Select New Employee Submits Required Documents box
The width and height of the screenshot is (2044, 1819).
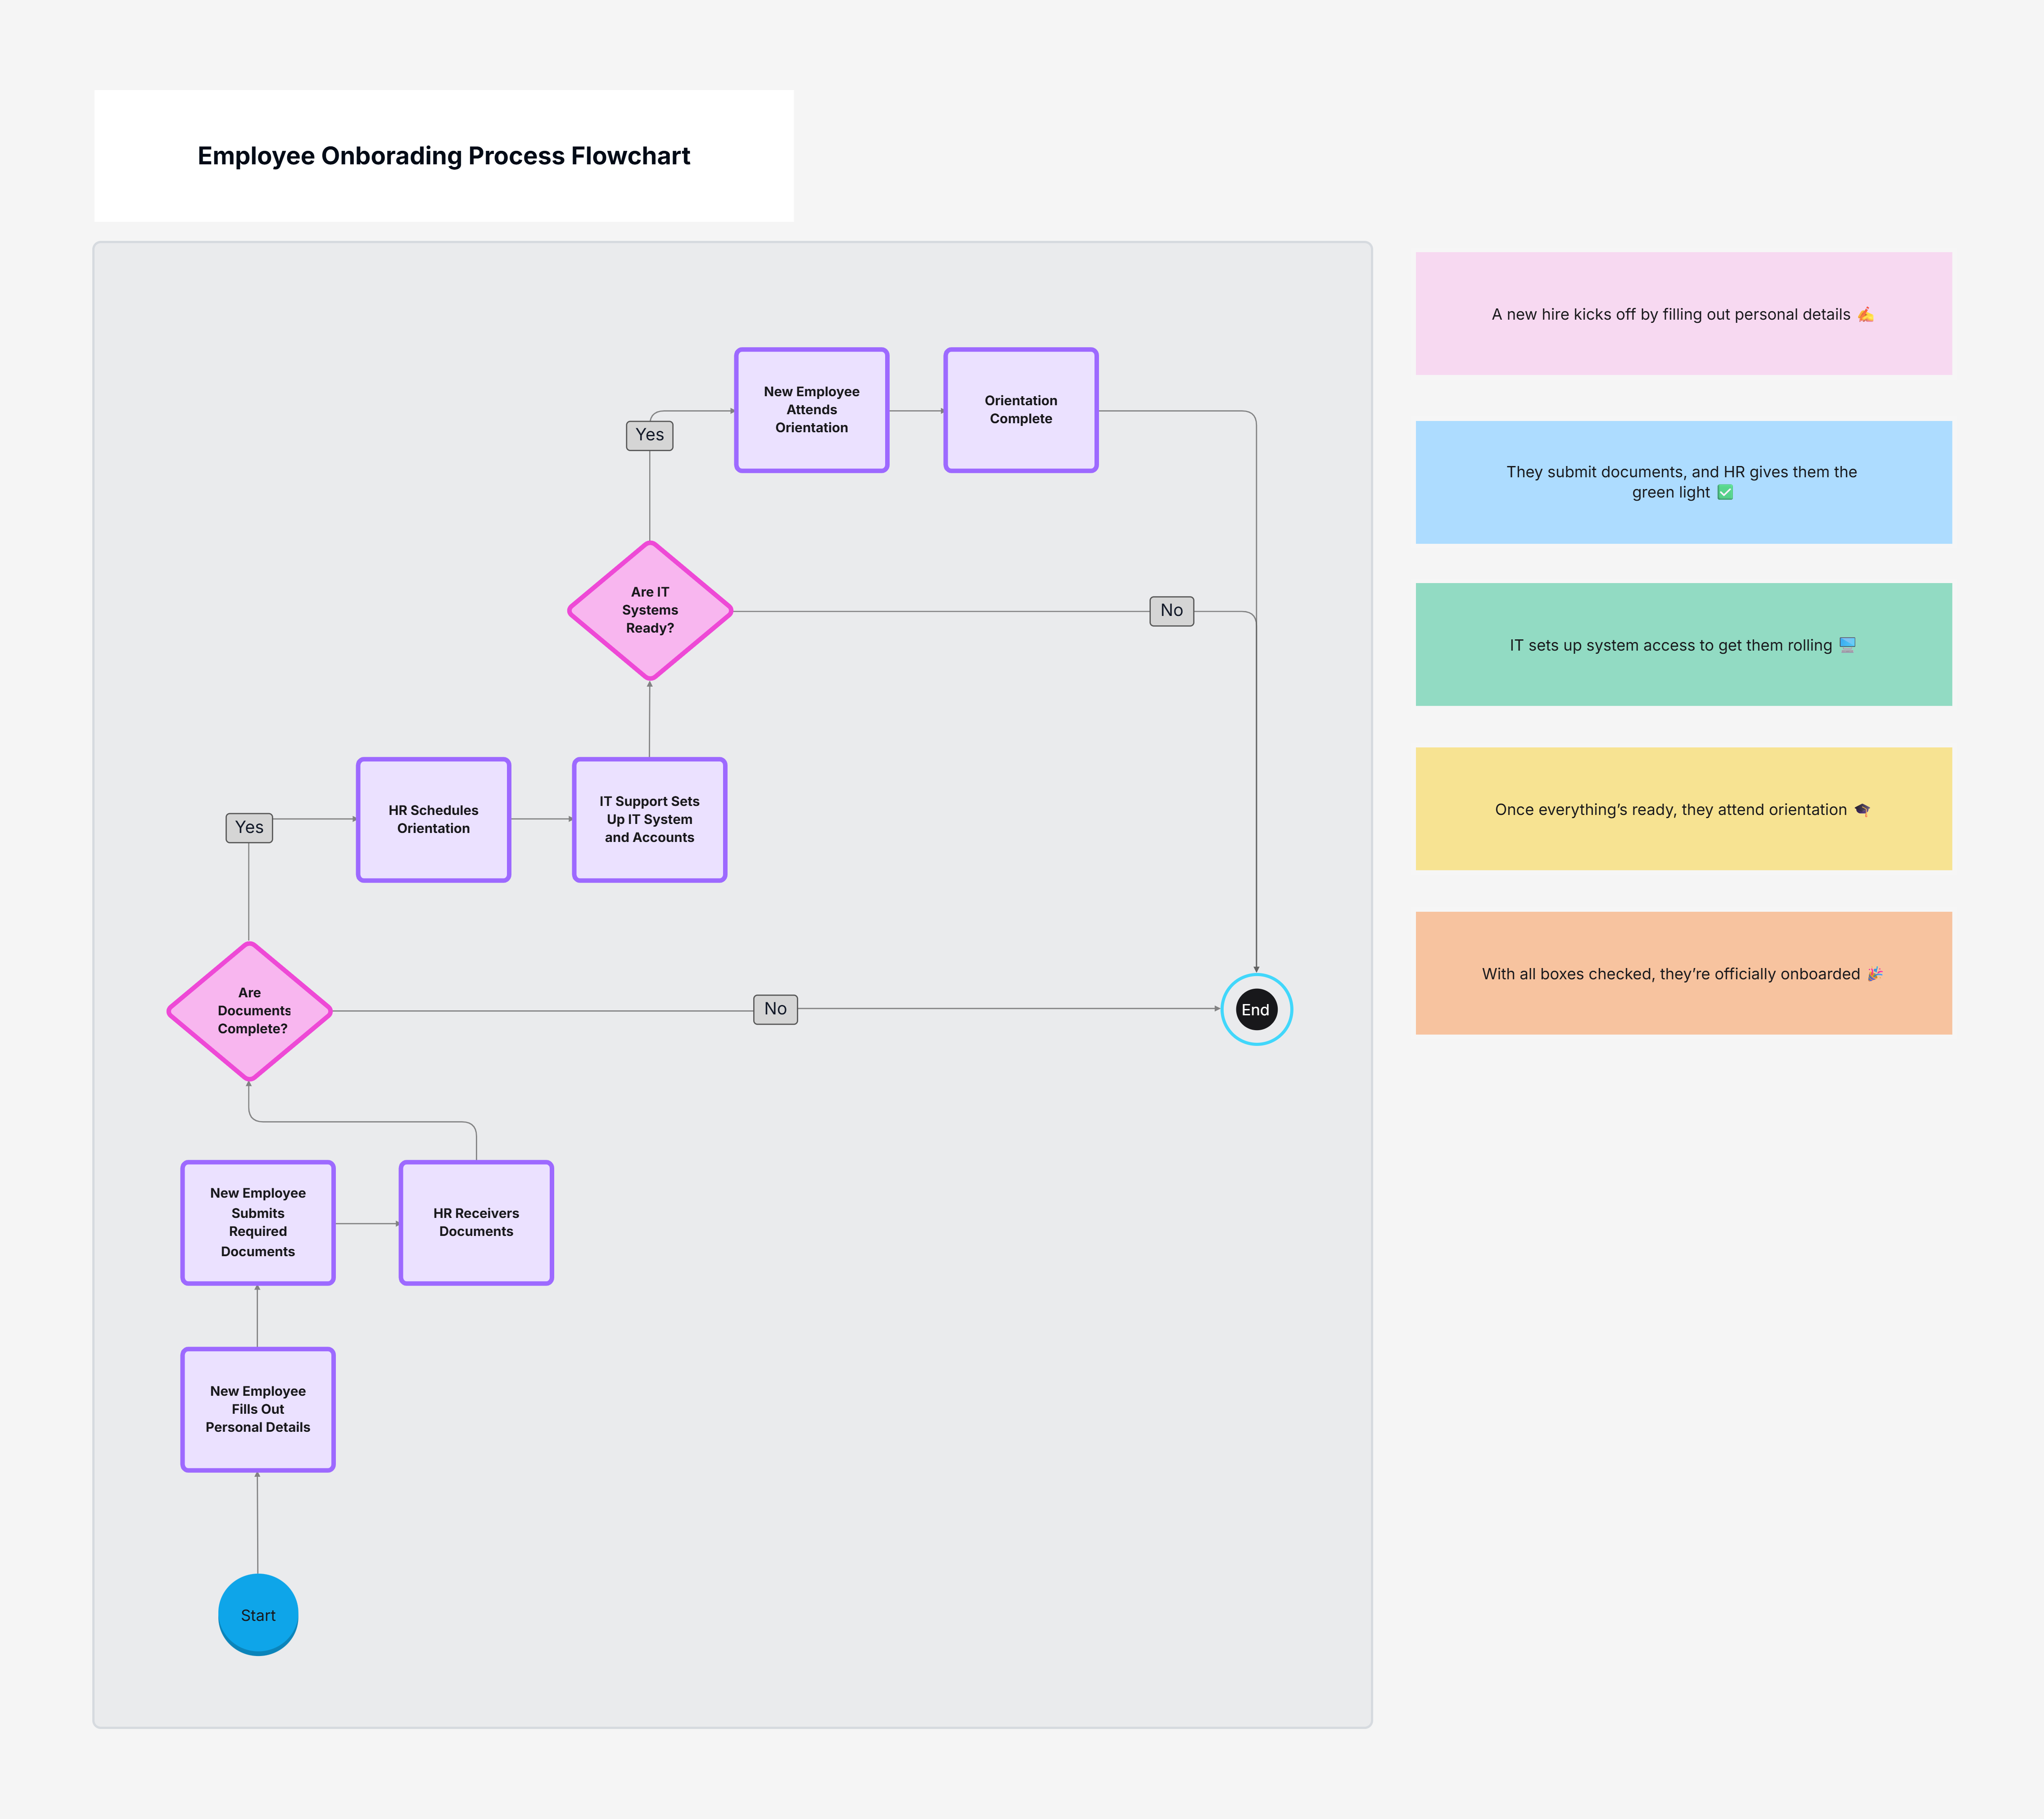258,1222
